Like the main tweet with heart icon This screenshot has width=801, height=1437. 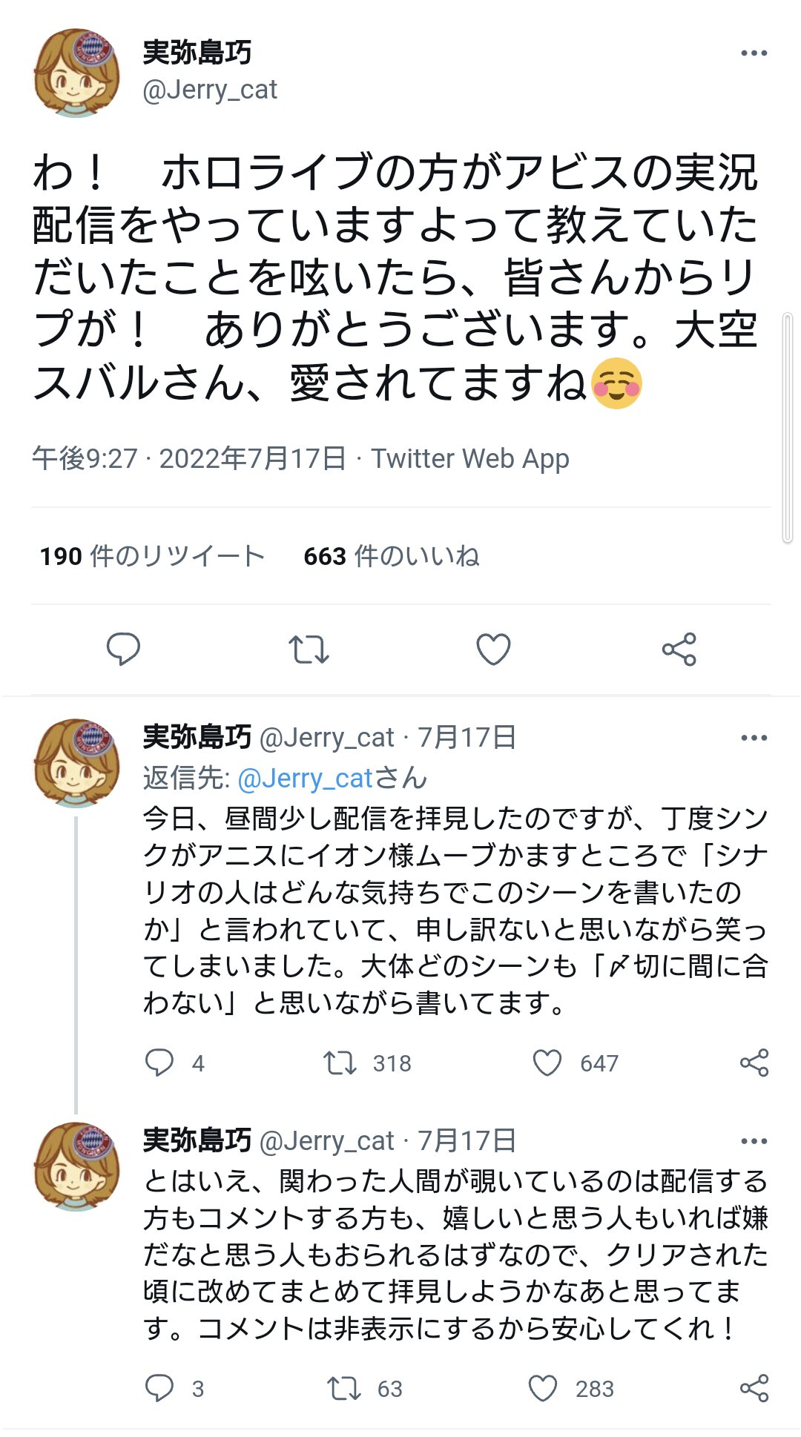pyautogui.click(x=493, y=650)
